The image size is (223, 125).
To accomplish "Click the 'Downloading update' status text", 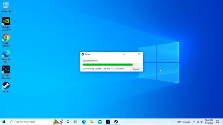I will (x=104, y=69).
